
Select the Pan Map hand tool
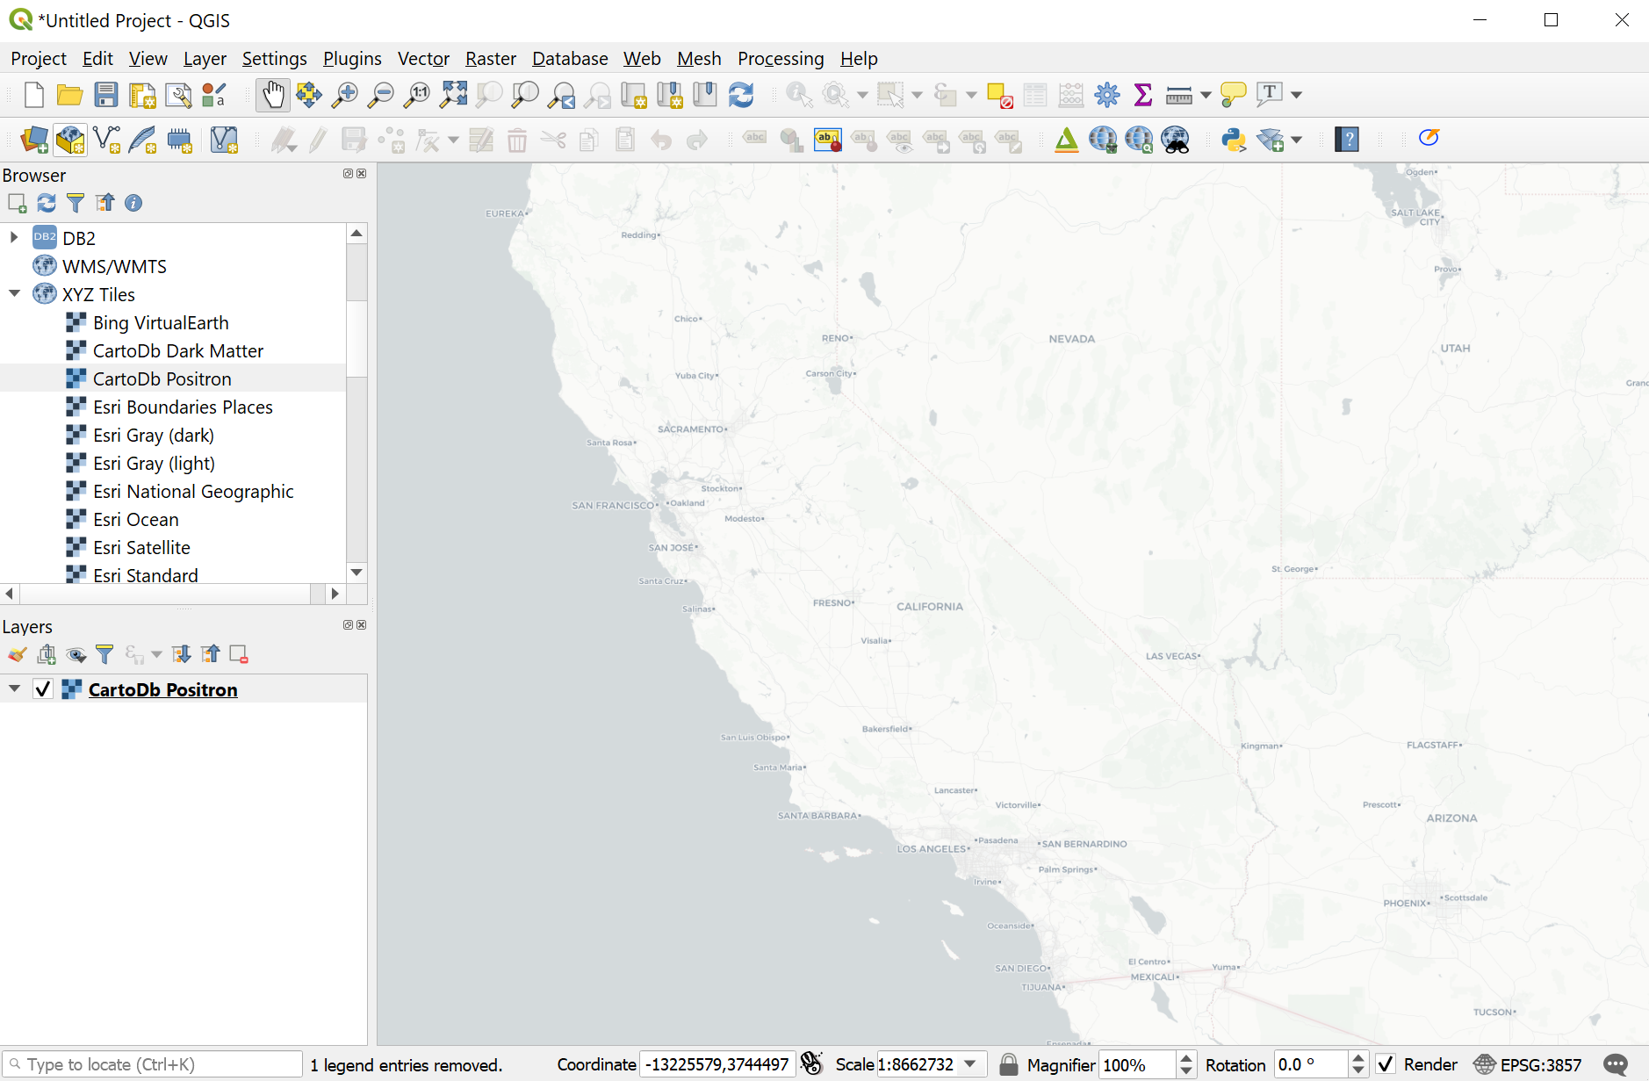(273, 95)
